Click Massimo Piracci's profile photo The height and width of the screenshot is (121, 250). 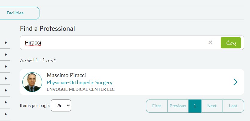[32, 82]
